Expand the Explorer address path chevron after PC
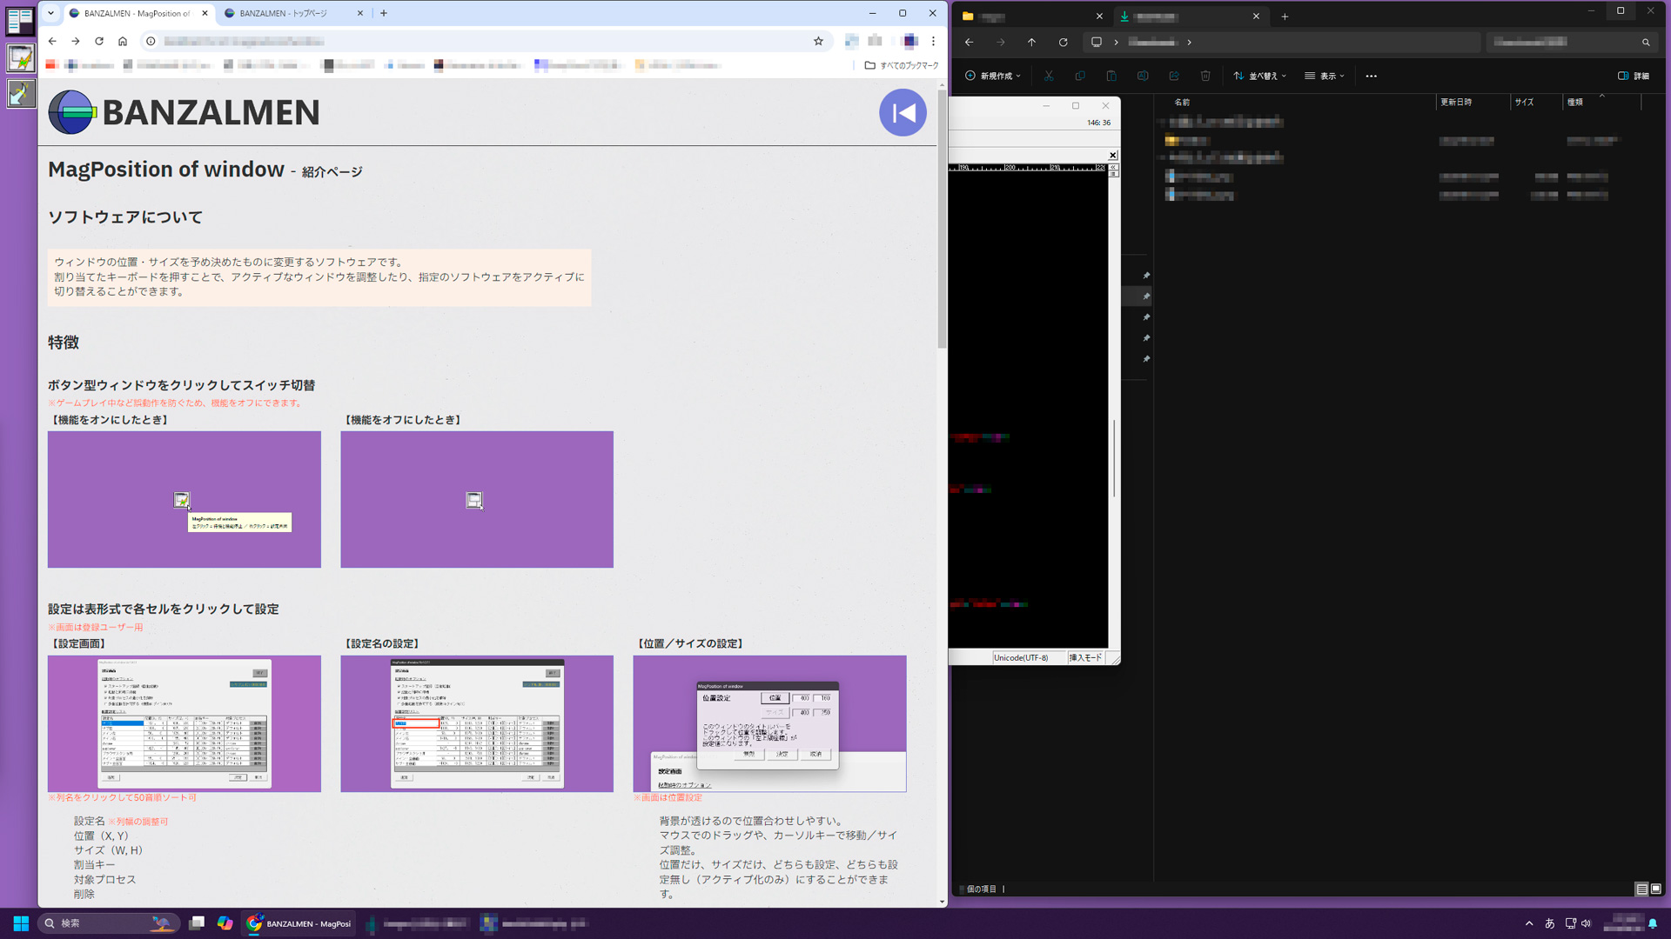The height and width of the screenshot is (939, 1671). (x=1116, y=42)
